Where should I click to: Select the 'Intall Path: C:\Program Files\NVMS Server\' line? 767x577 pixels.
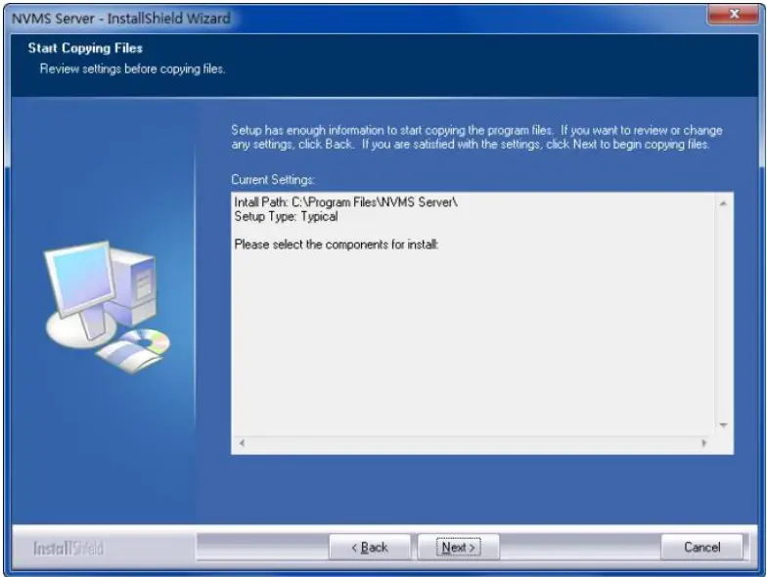346,201
